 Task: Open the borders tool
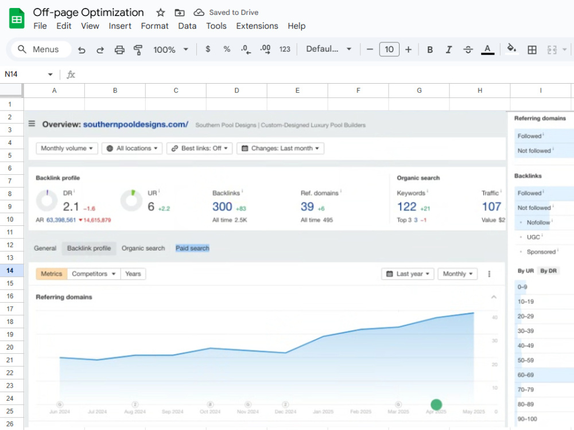point(532,50)
